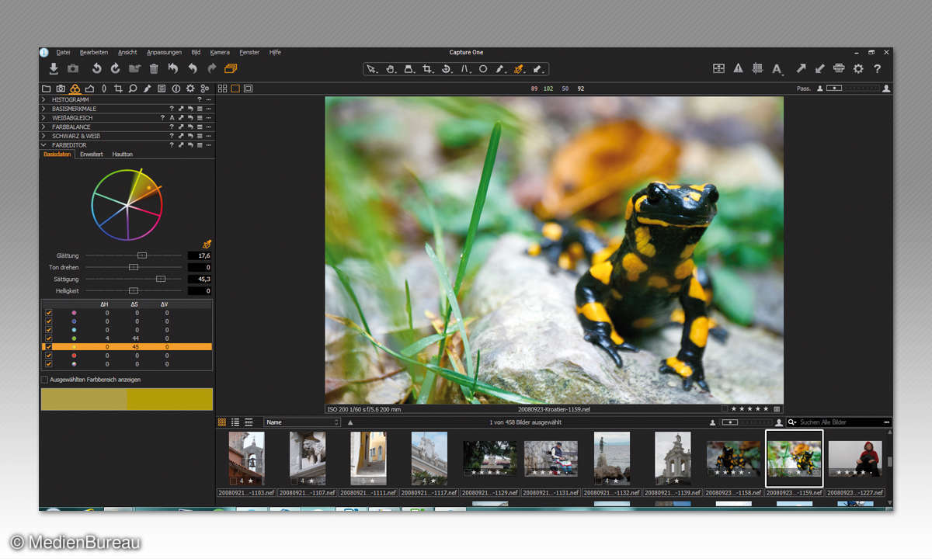Rotate image right with clockwise icon
Viewport: 932px width, 559px height.
[x=116, y=68]
